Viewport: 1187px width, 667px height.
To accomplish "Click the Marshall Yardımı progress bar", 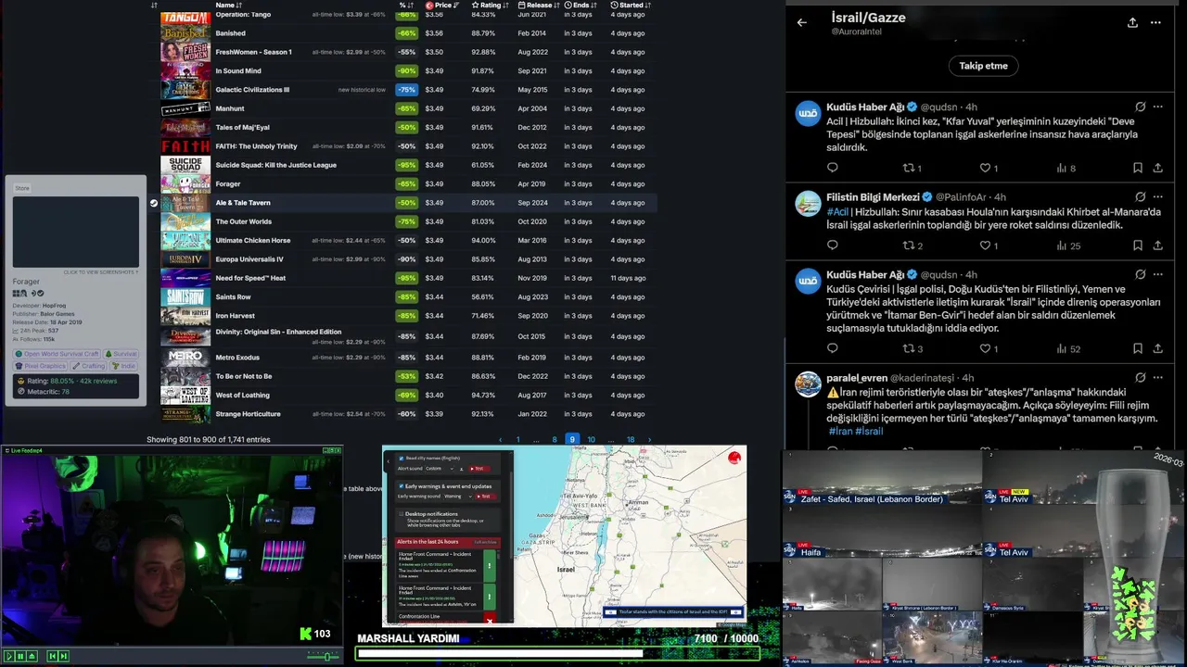I will coord(557,654).
